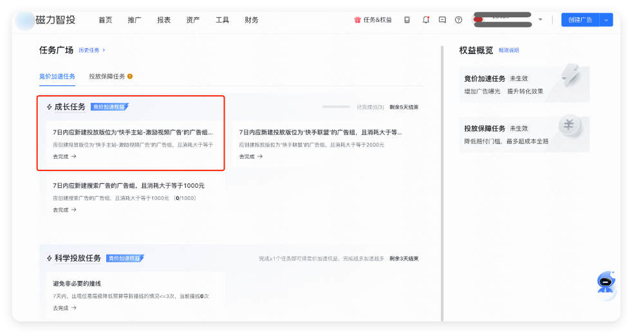
Task: Open the 财务 menu
Action: (x=252, y=20)
